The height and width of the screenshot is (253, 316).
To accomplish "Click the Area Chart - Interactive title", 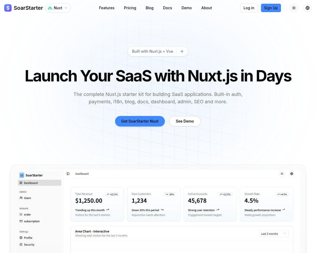I will pyautogui.click(x=92, y=231).
